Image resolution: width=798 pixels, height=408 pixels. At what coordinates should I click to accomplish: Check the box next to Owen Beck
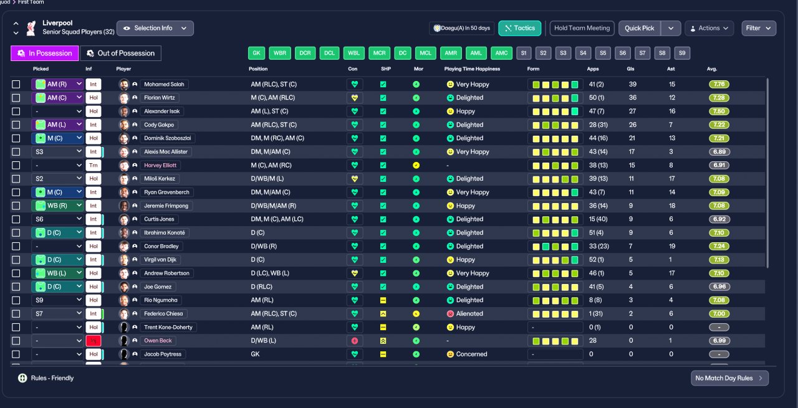(x=16, y=341)
